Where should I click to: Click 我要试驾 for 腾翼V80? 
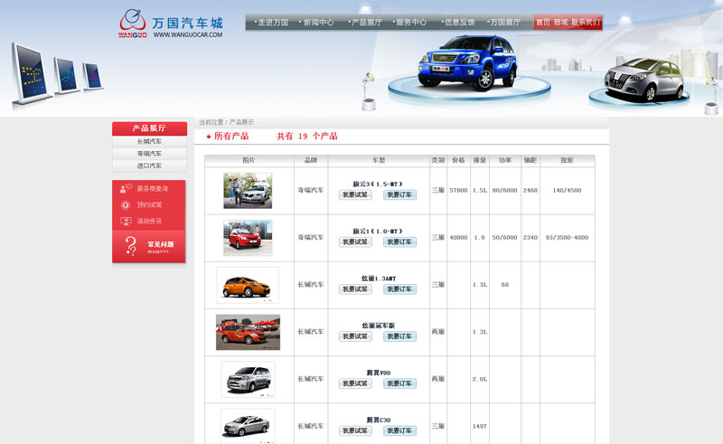click(x=355, y=383)
